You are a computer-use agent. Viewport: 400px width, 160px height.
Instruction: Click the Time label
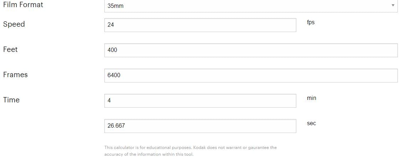(x=11, y=100)
